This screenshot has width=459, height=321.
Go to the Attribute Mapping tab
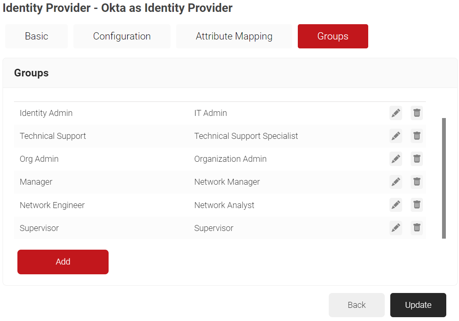point(234,36)
